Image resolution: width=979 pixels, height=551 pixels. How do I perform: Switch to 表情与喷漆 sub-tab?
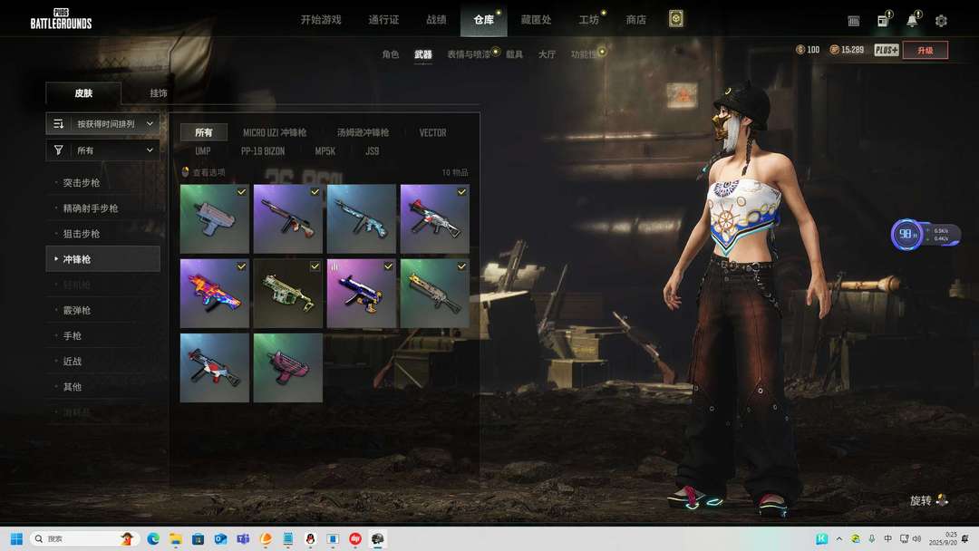[469, 54]
